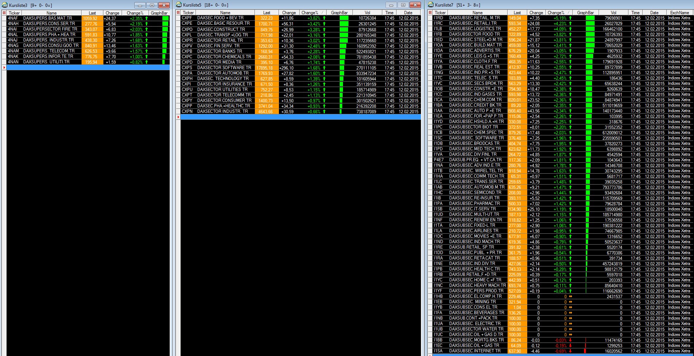Click the DAXSUBSEC.STEEL+O.M.TR name cell
694x356 pixels.
click(476, 39)
